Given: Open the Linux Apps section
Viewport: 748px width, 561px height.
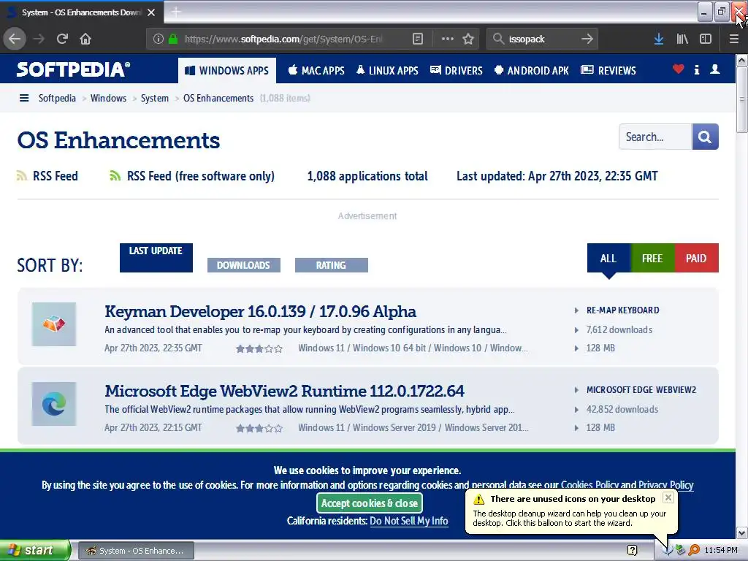Looking at the screenshot, I should tap(387, 71).
